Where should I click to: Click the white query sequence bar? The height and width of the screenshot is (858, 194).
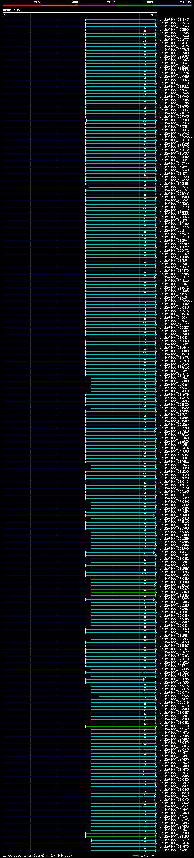tap(80, 12)
